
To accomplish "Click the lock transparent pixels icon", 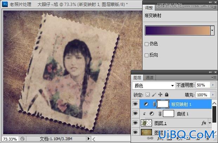I will (147, 95).
